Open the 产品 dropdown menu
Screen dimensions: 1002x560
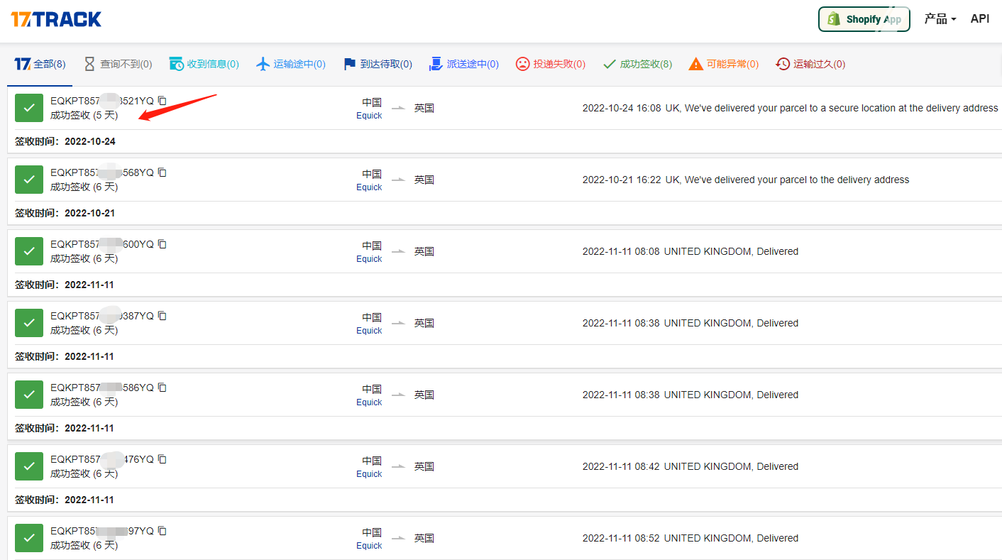point(940,19)
